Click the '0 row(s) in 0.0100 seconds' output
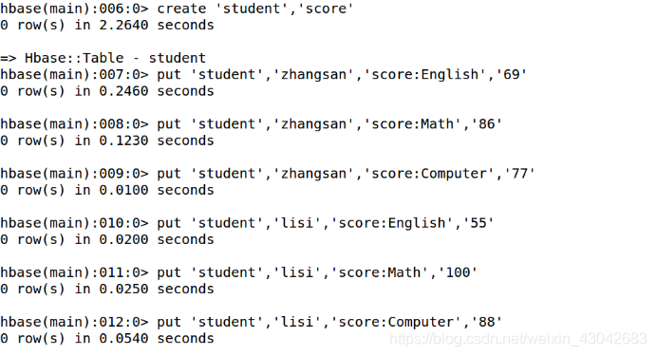 click(107, 190)
